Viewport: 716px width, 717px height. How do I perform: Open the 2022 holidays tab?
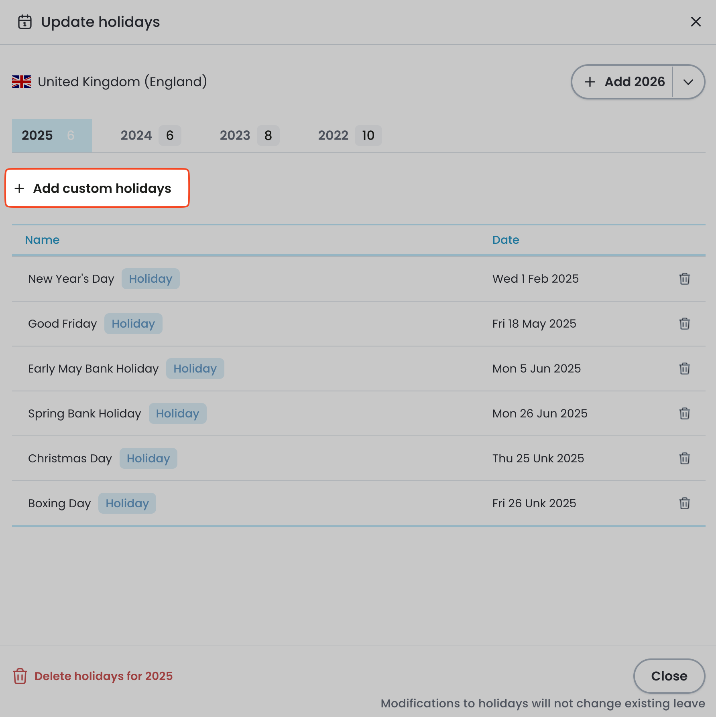350,136
